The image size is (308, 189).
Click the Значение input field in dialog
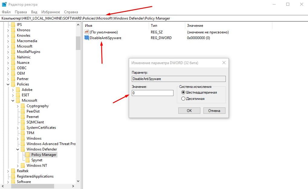153,93
